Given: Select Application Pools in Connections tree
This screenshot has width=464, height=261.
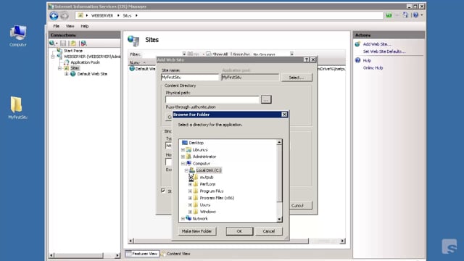Looking at the screenshot, I should click(85, 62).
